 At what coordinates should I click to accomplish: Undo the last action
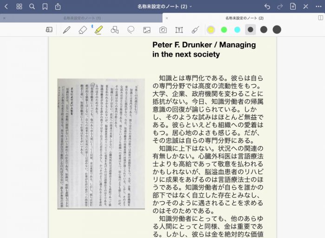click(267, 7)
